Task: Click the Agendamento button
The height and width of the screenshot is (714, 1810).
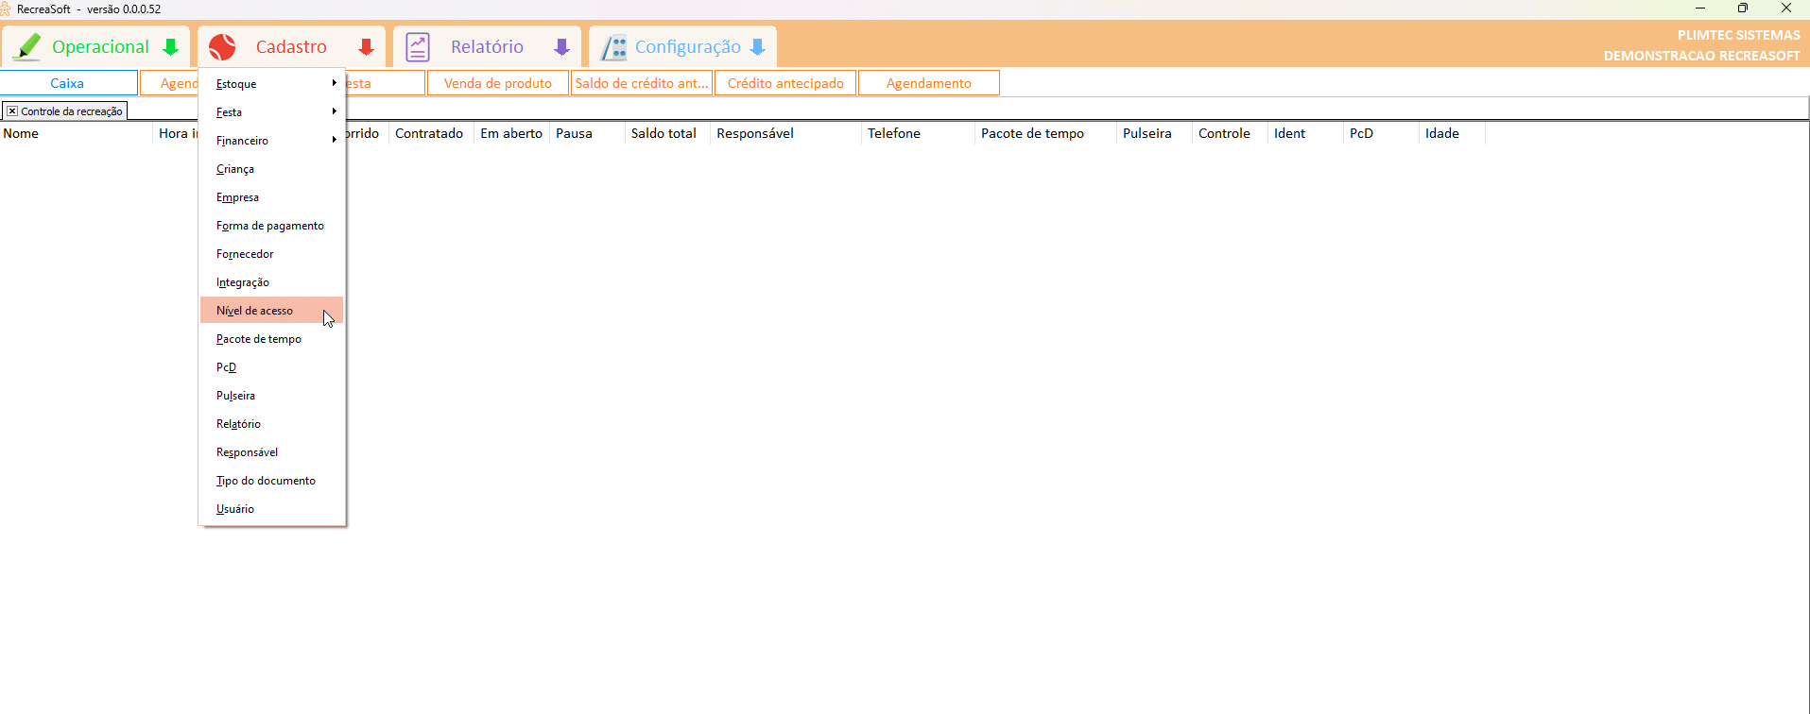Action: [929, 83]
